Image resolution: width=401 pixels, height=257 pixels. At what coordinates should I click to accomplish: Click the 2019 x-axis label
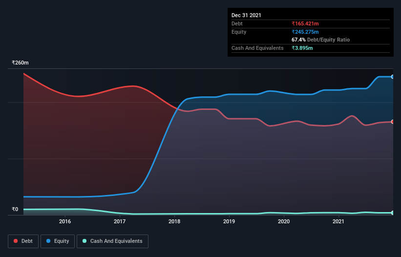[229, 221]
